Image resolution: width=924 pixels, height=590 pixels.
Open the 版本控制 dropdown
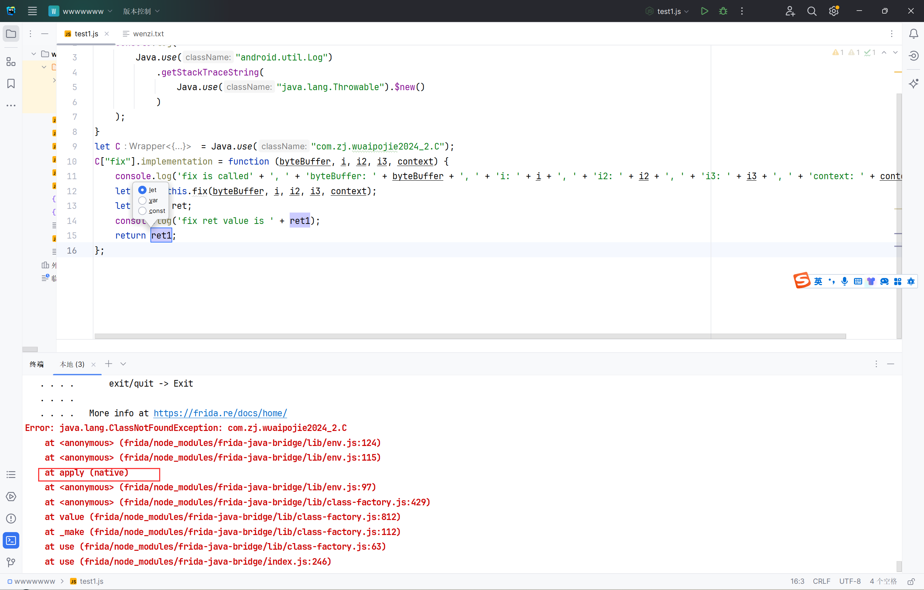pyautogui.click(x=141, y=11)
